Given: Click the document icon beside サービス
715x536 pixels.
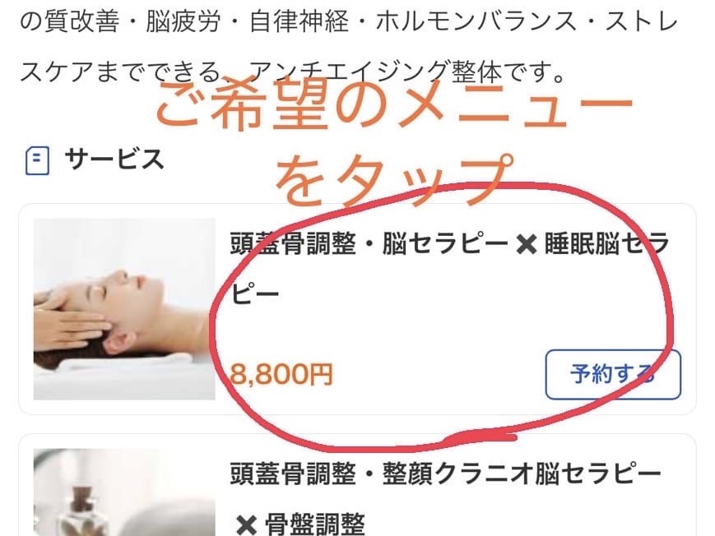Looking at the screenshot, I should point(37,160).
